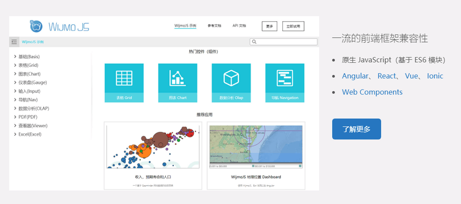Select the WijmoJS 示例 nav tab
The height and width of the screenshot is (204, 461).
(185, 26)
